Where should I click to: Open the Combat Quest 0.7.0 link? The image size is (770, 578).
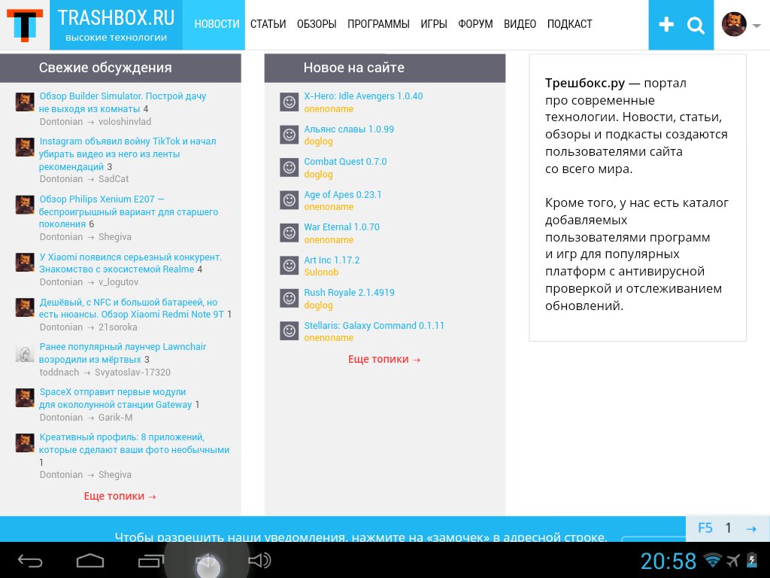[x=345, y=162]
